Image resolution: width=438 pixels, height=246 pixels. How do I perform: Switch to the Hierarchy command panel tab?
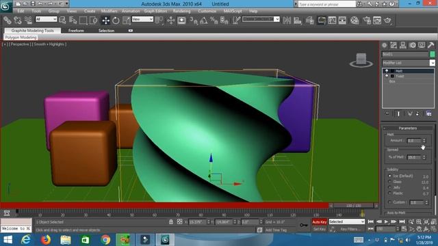(403, 45)
